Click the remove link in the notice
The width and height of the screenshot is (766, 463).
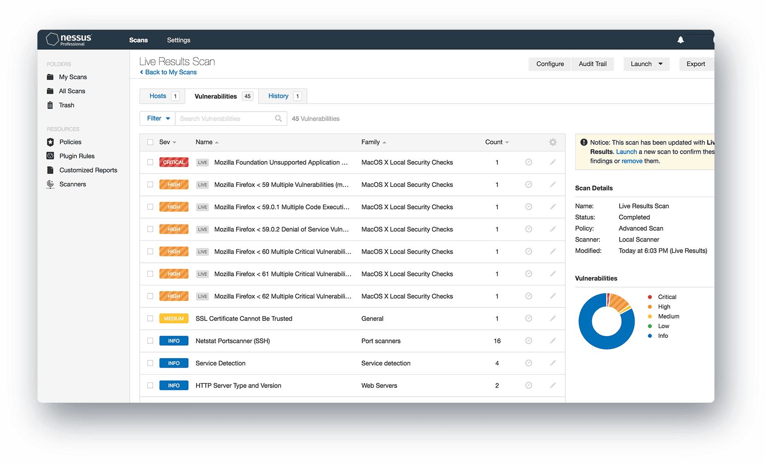coord(632,161)
